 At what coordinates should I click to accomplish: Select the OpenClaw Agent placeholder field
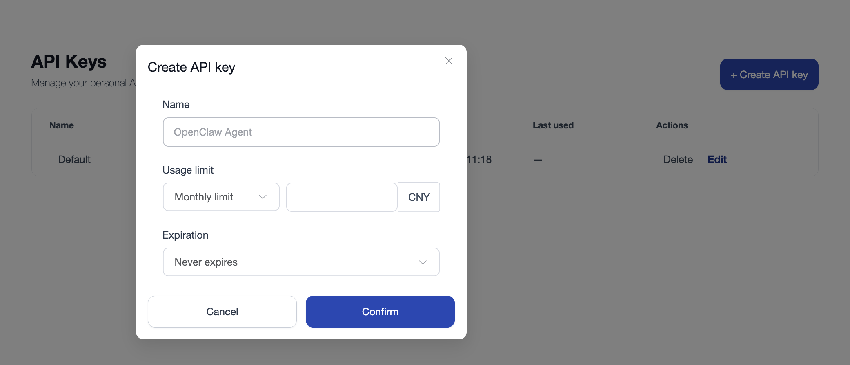click(x=301, y=132)
